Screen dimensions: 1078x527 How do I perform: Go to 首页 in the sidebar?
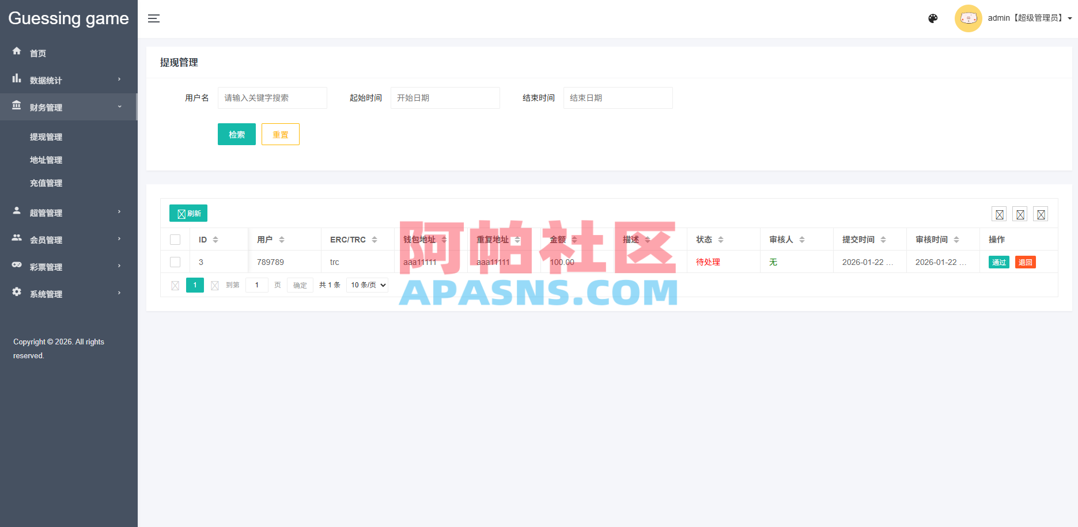pos(38,54)
